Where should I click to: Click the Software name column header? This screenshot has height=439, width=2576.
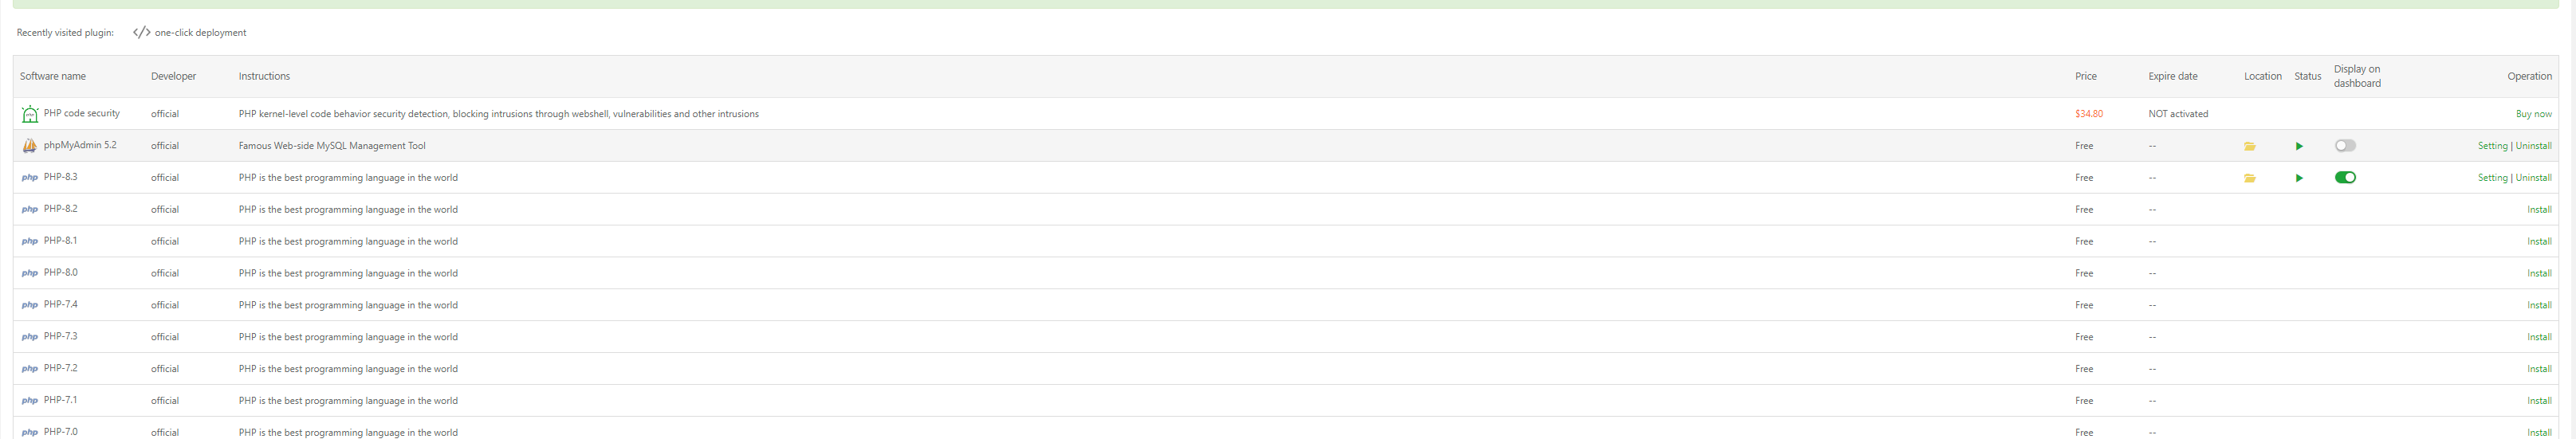coord(53,76)
